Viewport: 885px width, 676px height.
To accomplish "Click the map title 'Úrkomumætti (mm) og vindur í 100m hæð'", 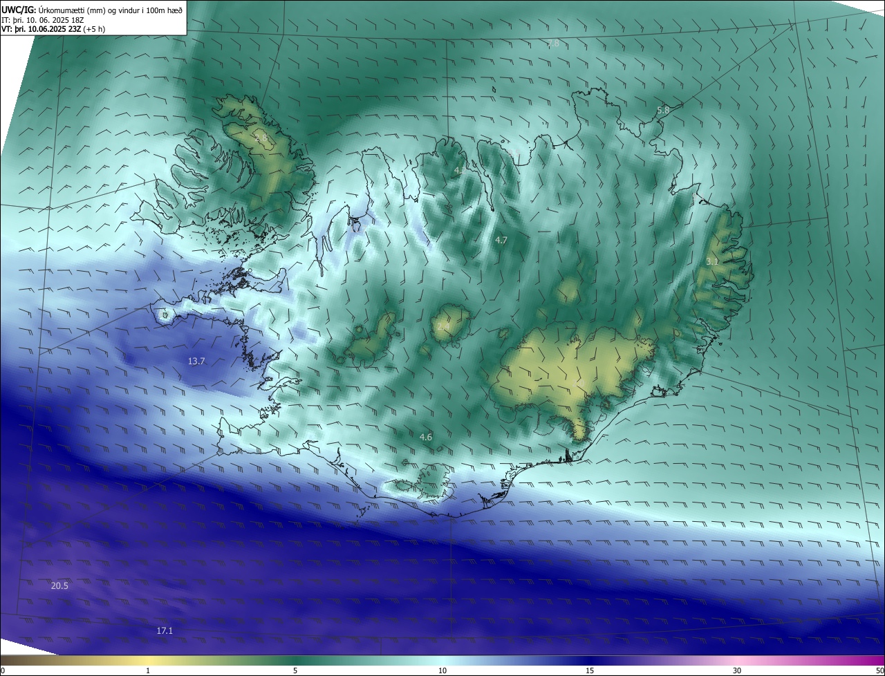I will pos(111,10).
